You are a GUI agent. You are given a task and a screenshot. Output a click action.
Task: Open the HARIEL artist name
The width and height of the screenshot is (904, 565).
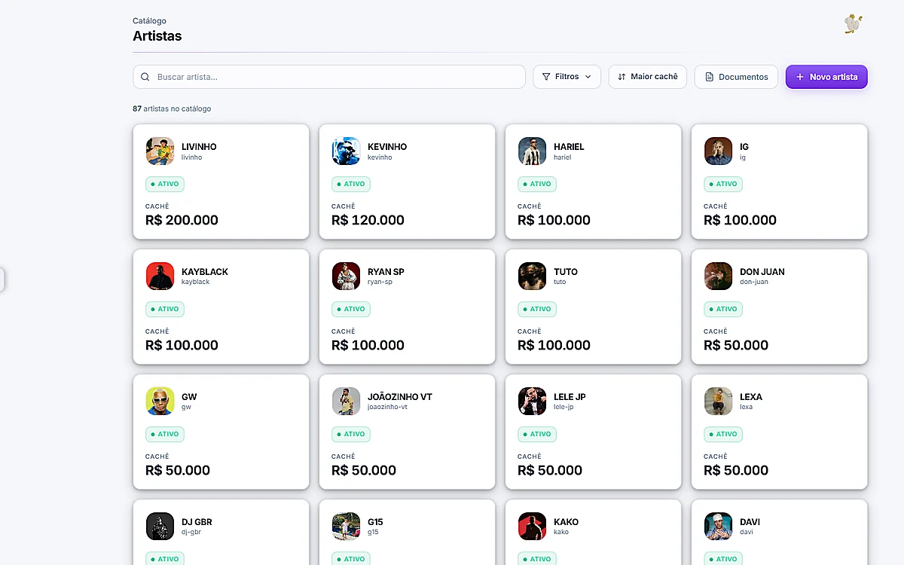(569, 147)
